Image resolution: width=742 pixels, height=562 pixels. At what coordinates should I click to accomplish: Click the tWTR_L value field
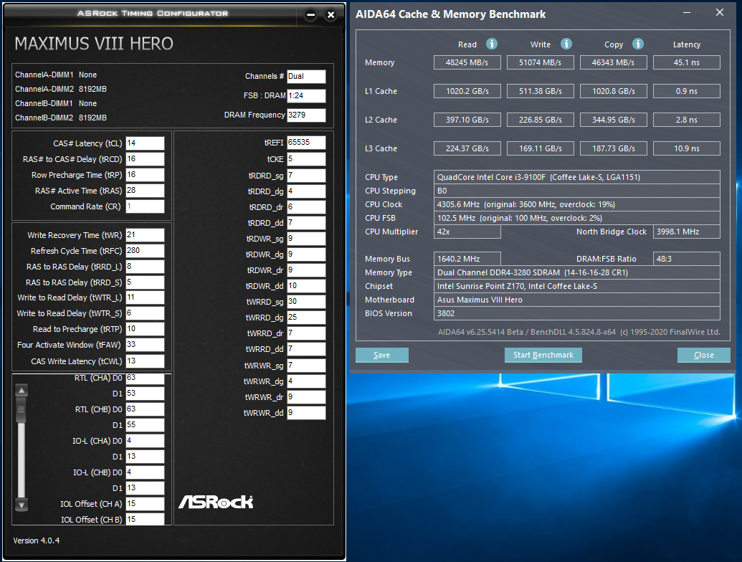point(145,297)
